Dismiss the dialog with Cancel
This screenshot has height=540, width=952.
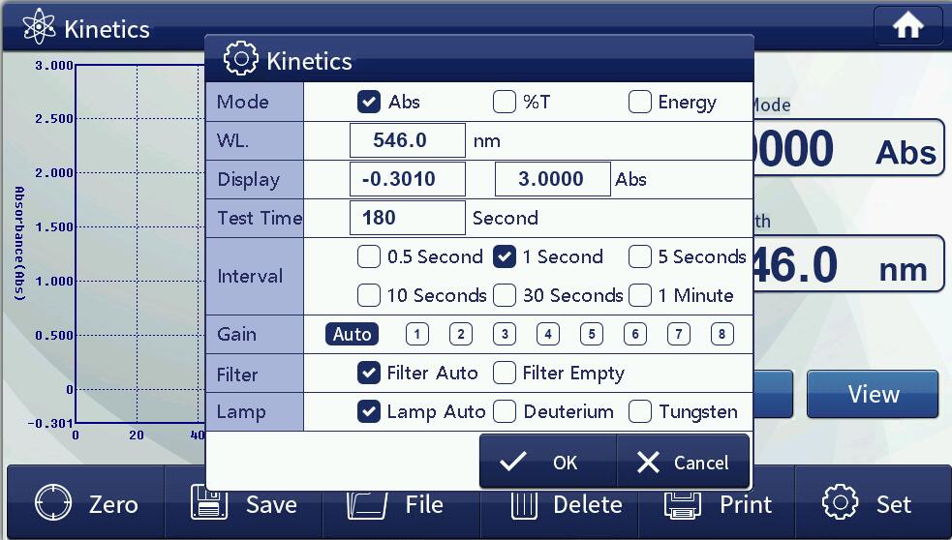pyautogui.click(x=683, y=463)
